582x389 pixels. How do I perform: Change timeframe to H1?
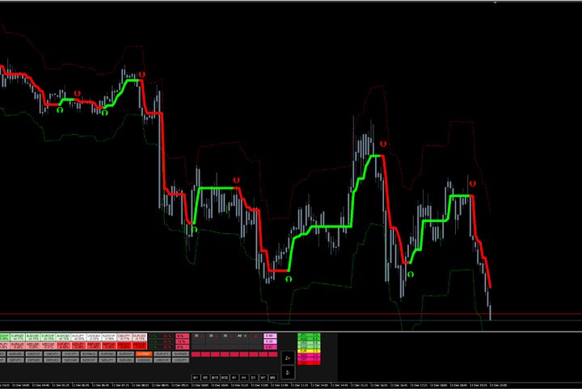[x=234, y=378]
